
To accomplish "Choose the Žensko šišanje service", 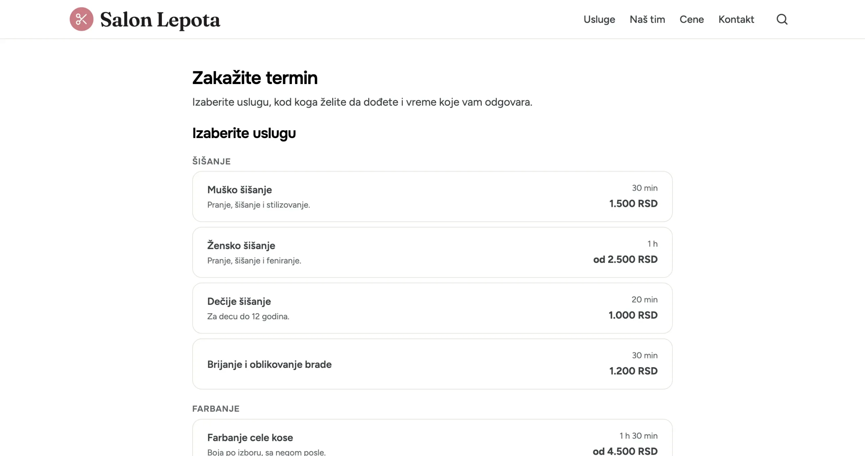I will tap(432, 252).
